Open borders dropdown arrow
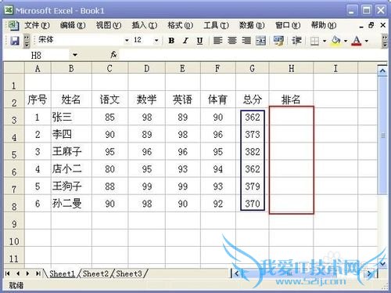391x293 pixels. pyautogui.click(x=325, y=41)
